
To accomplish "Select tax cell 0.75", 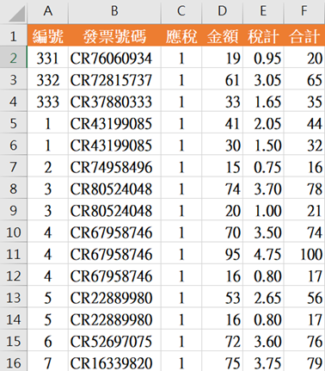I will coord(263,167).
